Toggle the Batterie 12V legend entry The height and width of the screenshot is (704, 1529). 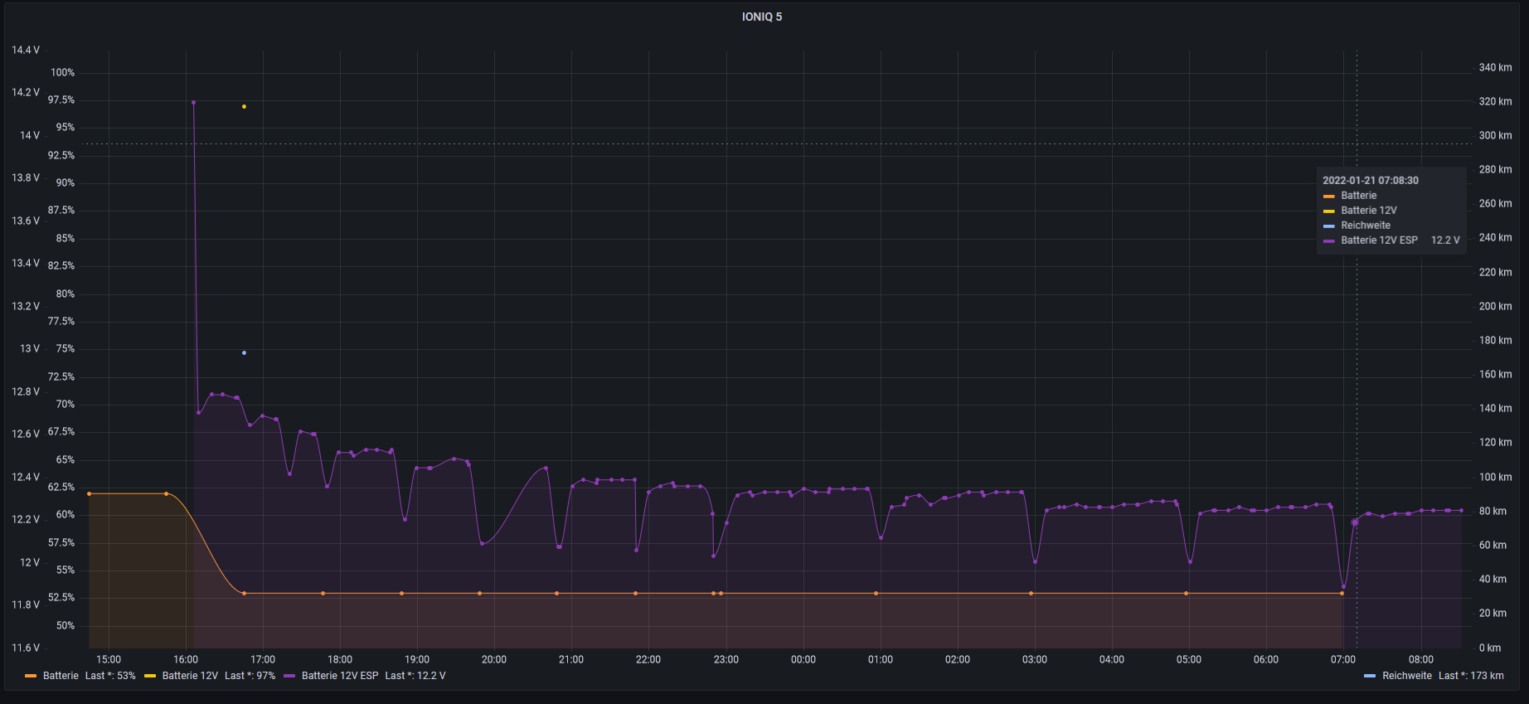(190, 676)
